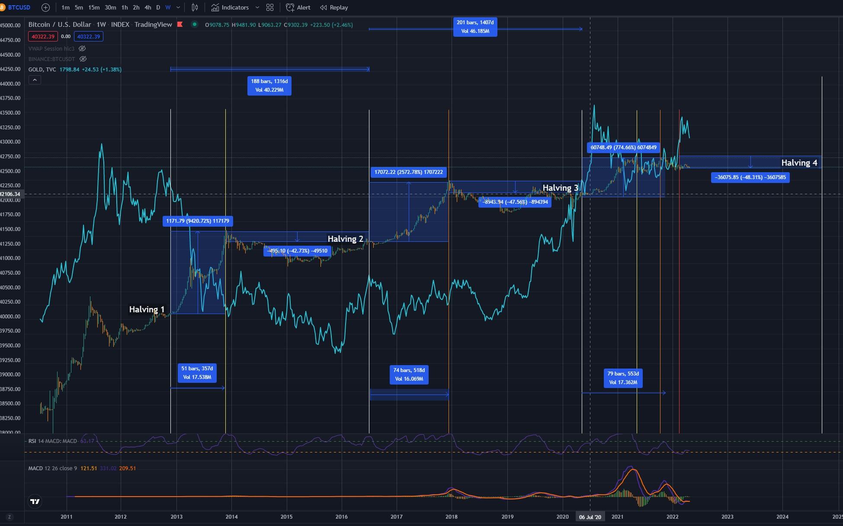Select the 60748.49 (774.66%) price range label
The image size is (843, 526).
(623, 148)
